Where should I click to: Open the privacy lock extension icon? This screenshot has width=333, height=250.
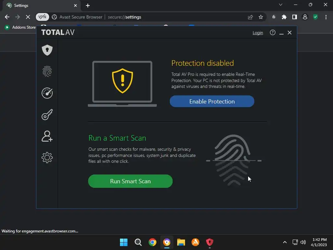[x=274, y=17]
